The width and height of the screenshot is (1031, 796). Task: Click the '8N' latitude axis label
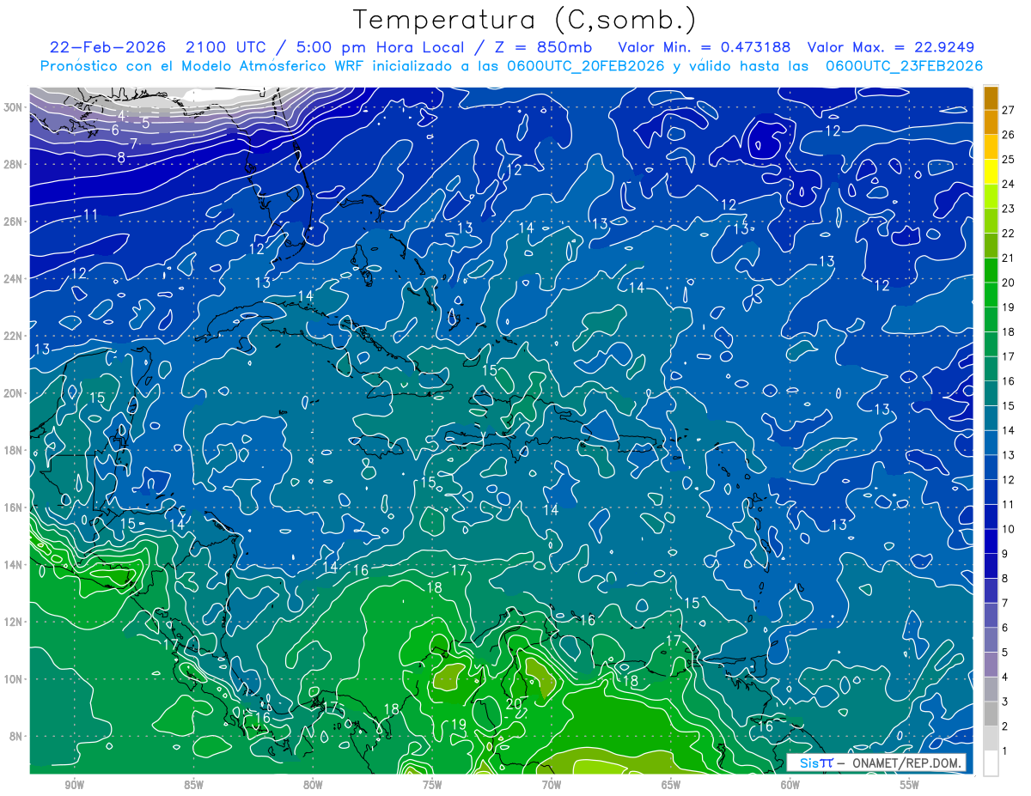point(17,737)
